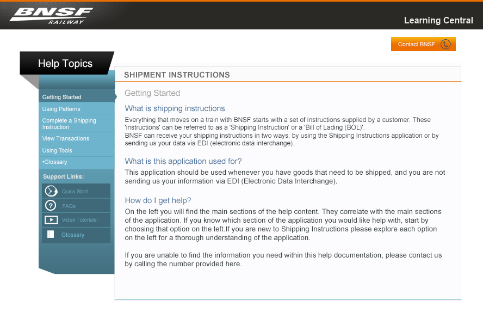Open Learning Central in the header
Viewport: 483px width, 312px height.
438,20
